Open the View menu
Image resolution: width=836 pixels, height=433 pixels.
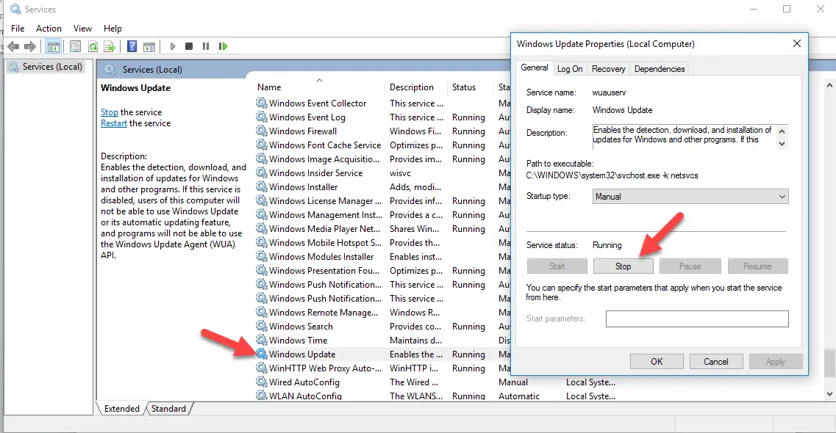click(82, 28)
